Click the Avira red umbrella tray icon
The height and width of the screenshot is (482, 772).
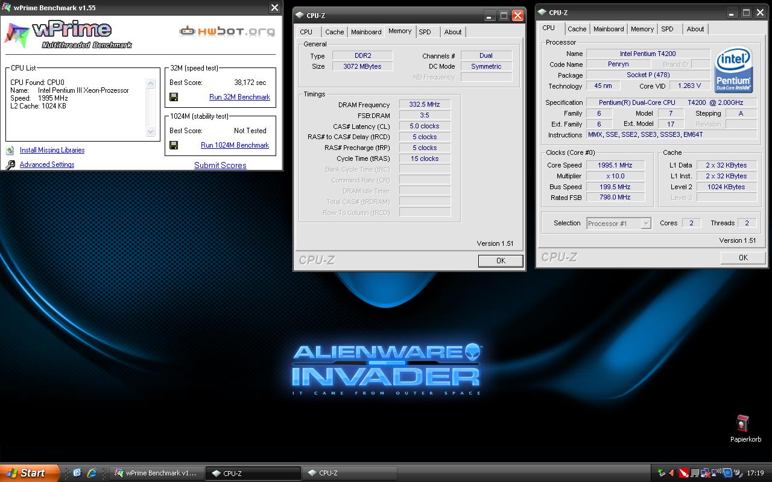(684, 473)
